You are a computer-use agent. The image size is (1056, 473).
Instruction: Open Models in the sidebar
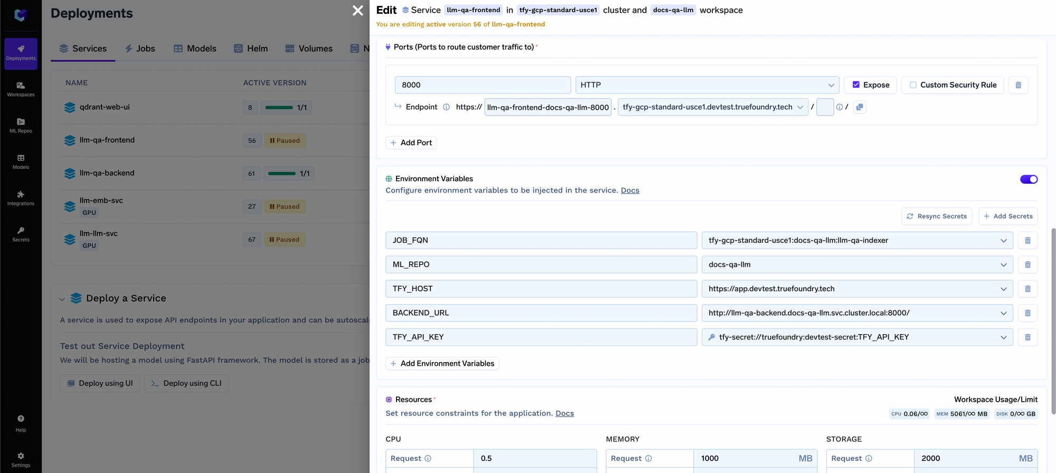click(21, 162)
